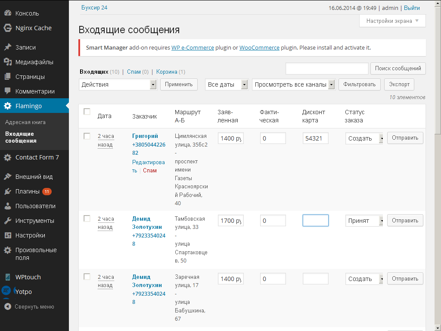Click the plugins update badge 11
The image size is (441, 331).
(x=47, y=192)
